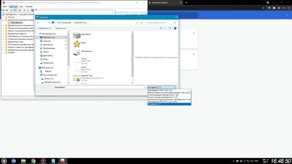The width and height of the screenshot is (292, 164).
Task: Choose Список отзыва сертификатов (*.crl) option
Action: coord(169,97)
